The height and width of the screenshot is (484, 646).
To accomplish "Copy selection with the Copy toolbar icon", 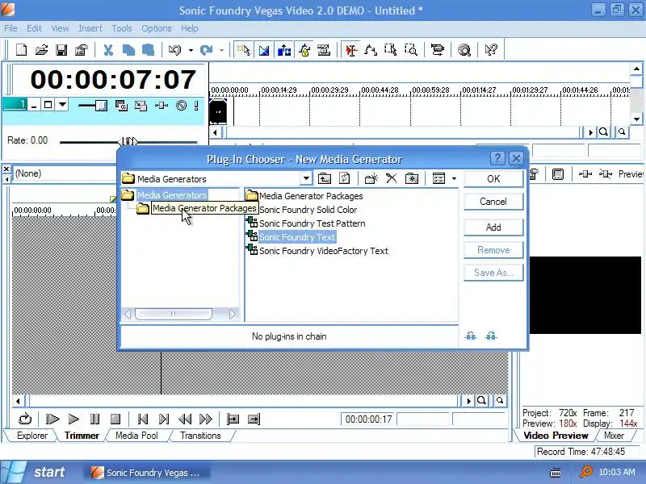I will (128, 50).
